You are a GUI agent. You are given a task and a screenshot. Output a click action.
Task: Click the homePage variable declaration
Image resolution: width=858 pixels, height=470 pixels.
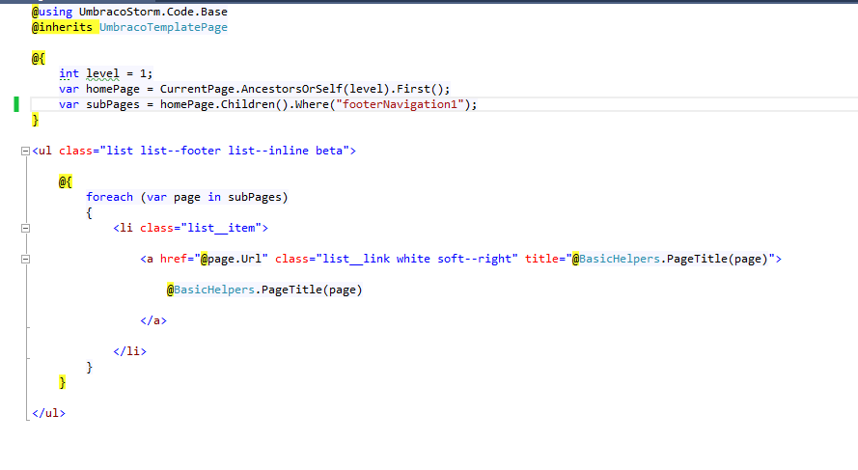(113, 89)
